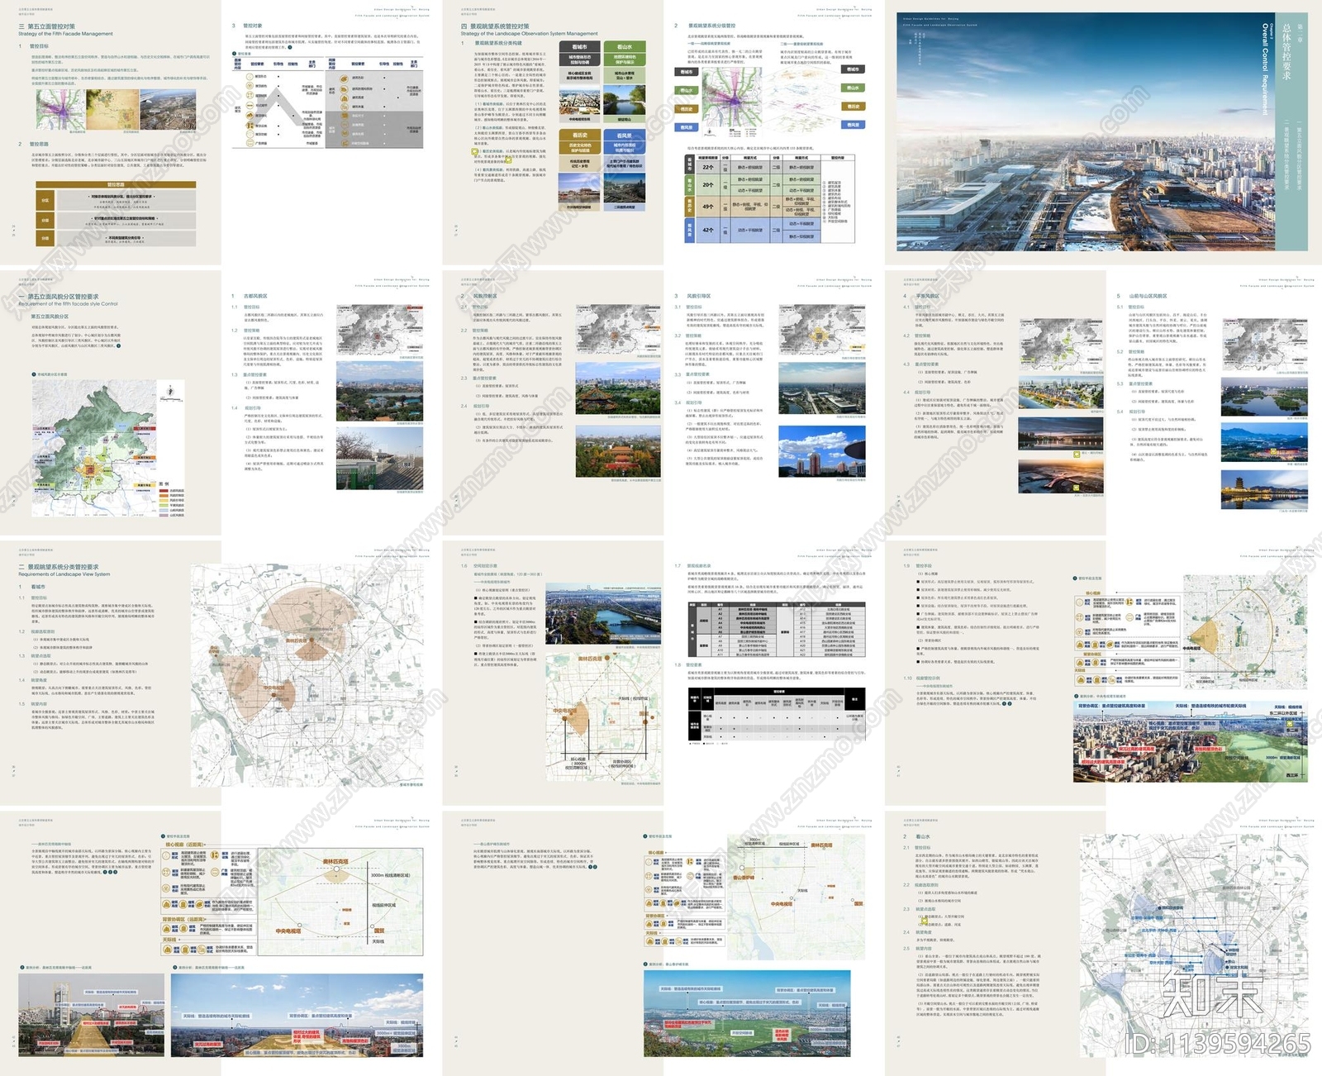Click the 1 景观眺望系统分类构建 subheading
1322x1076 pixels.
(492, 43)
